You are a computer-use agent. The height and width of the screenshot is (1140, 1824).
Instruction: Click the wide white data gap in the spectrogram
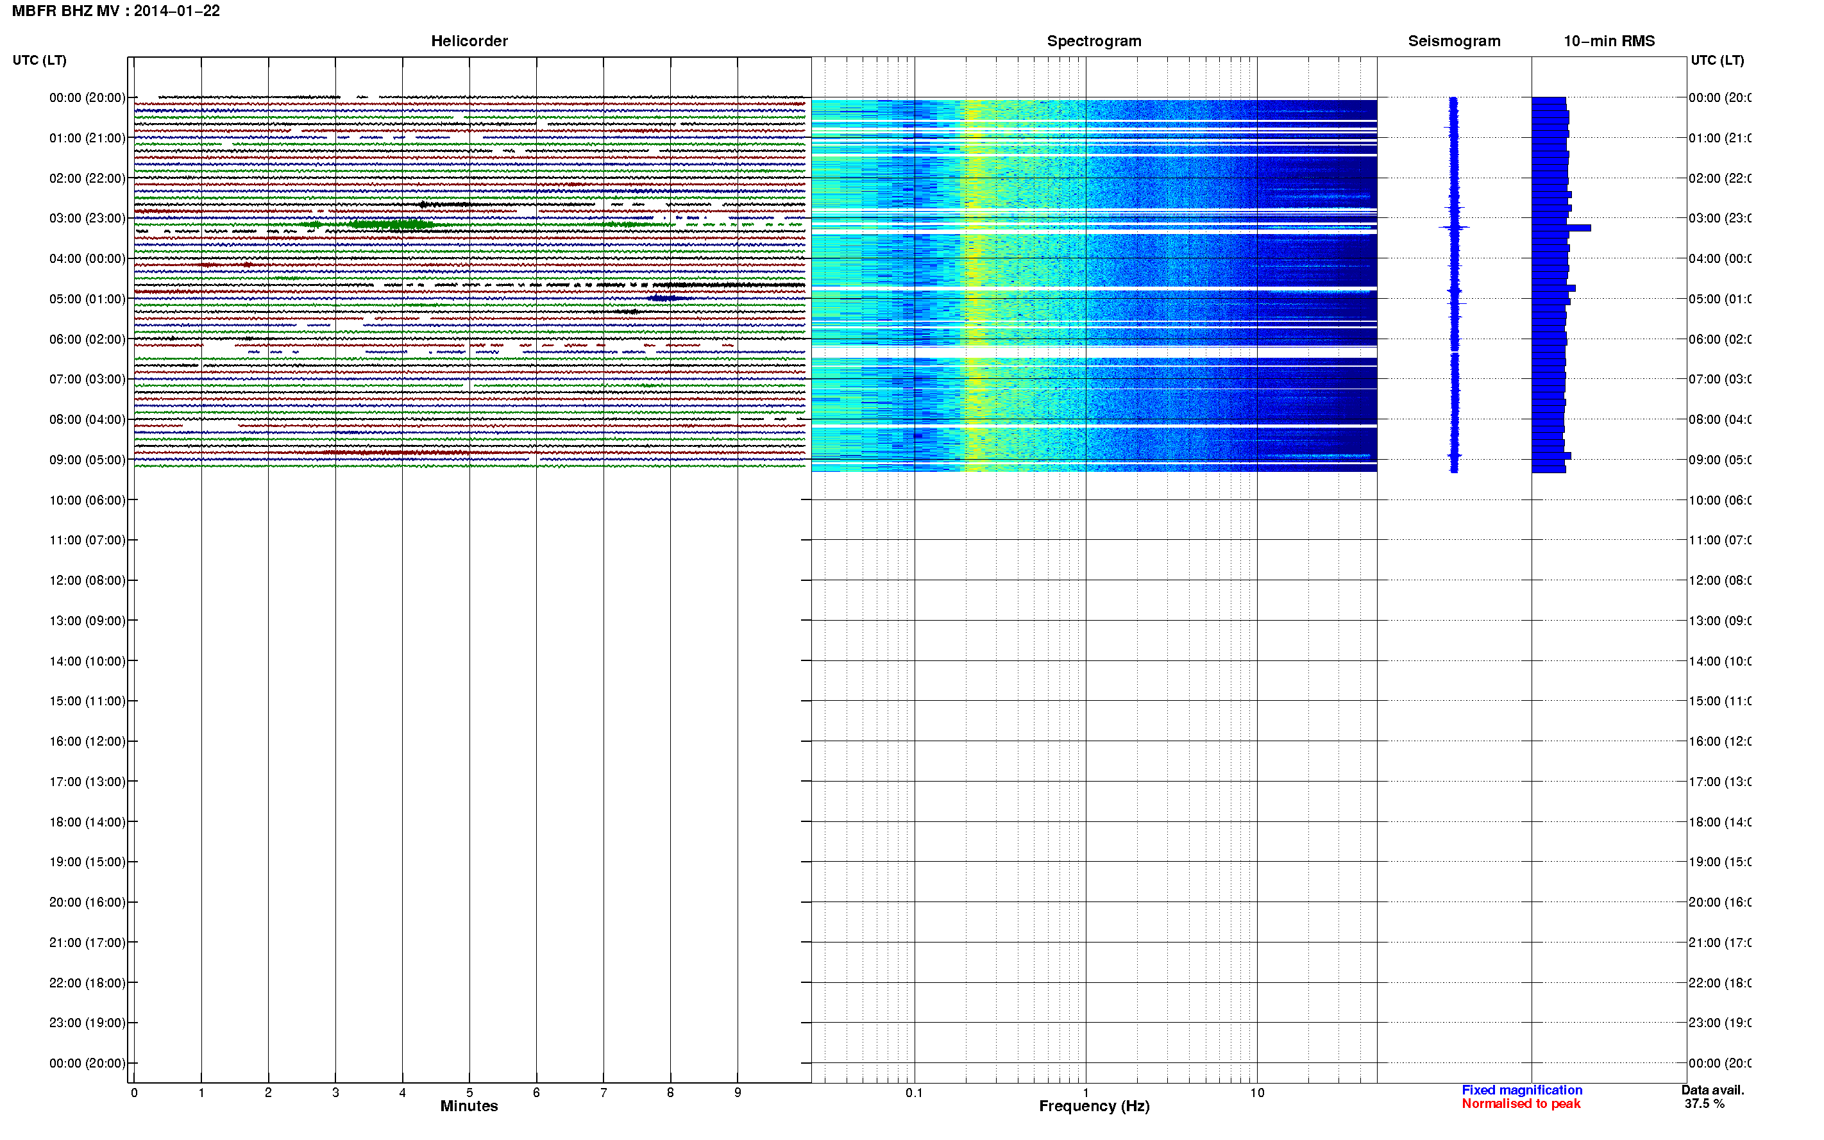click(x=1094, y=351)
